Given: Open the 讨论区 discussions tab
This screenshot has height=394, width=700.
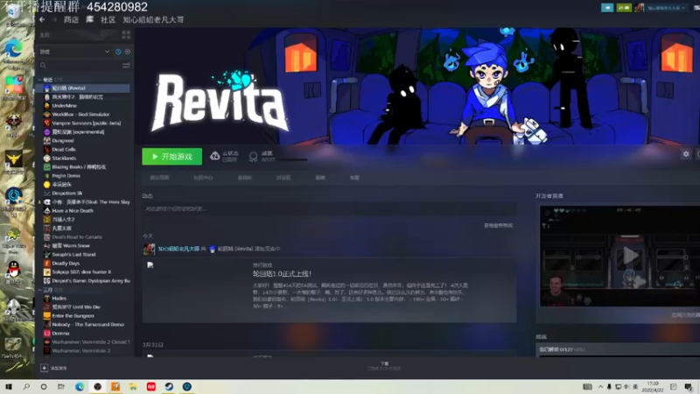Looking at the screenshot, I should [x=283, y=178].
